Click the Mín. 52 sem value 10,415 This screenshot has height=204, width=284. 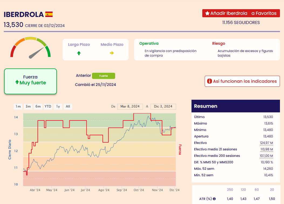268,175
